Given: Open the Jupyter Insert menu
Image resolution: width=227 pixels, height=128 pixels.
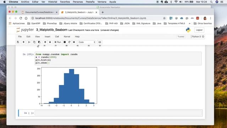Looking at the screenshot, I should (x=48, y=37).
